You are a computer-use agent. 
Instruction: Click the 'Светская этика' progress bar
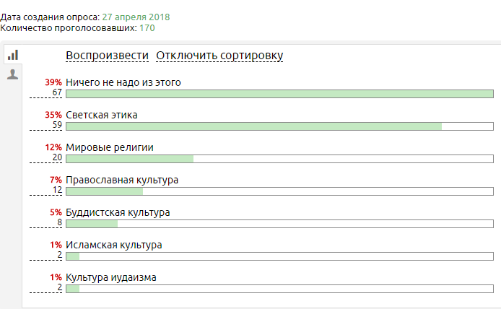279,126
